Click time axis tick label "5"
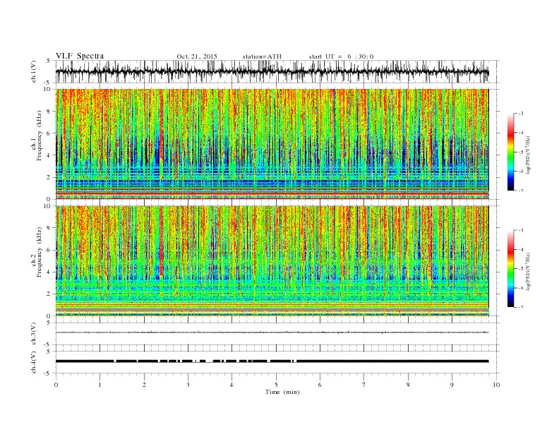The width and height of the screenshot is (559, 432). click(276, 385)
